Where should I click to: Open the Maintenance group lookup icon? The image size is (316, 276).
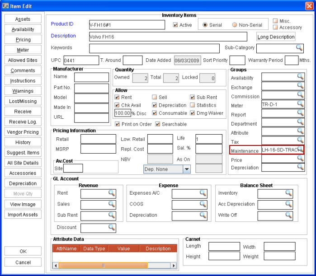tap(300, 150)
